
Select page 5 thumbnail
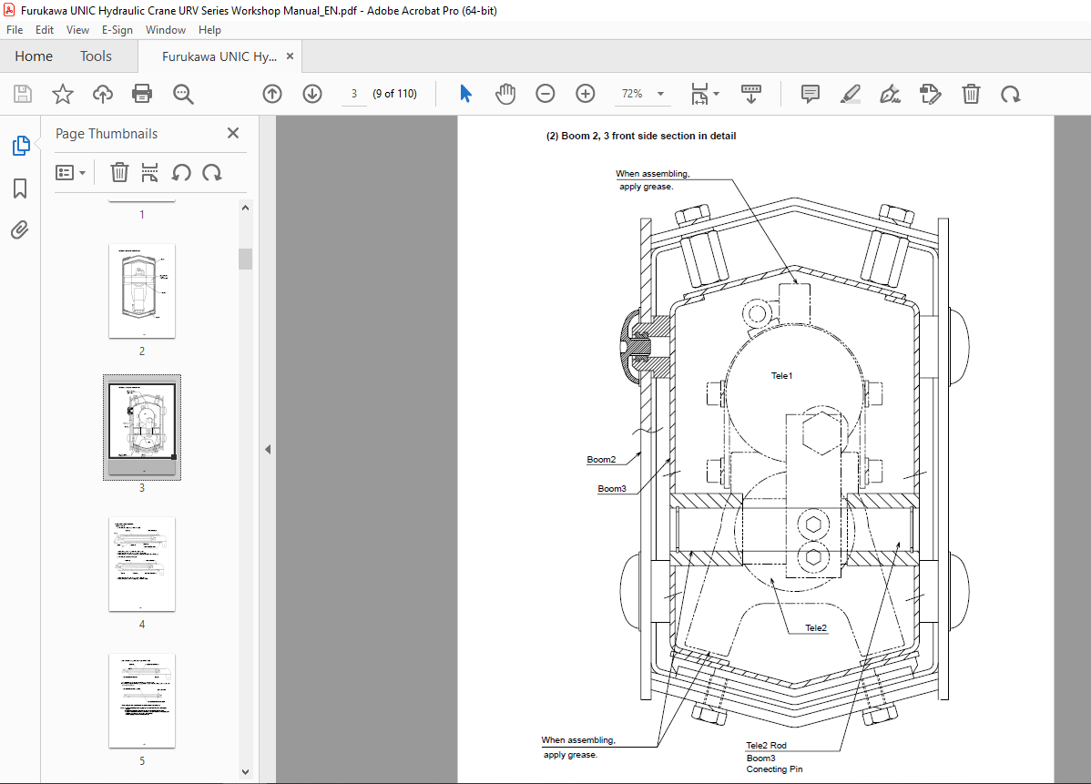pyautogui.click(x=142, y=700)
